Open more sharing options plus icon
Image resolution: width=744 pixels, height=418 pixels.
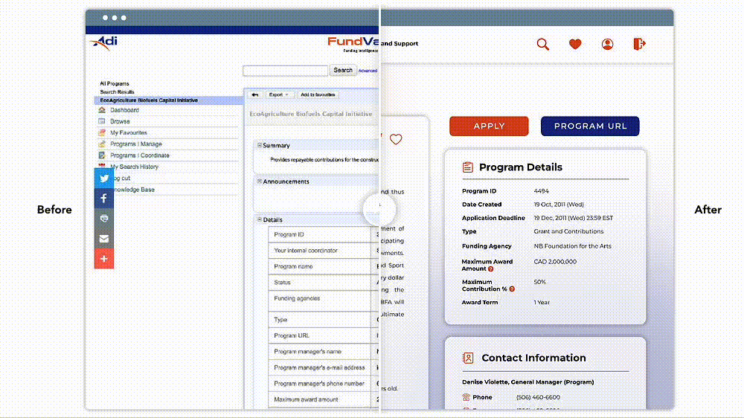click(x=104, y=259)
